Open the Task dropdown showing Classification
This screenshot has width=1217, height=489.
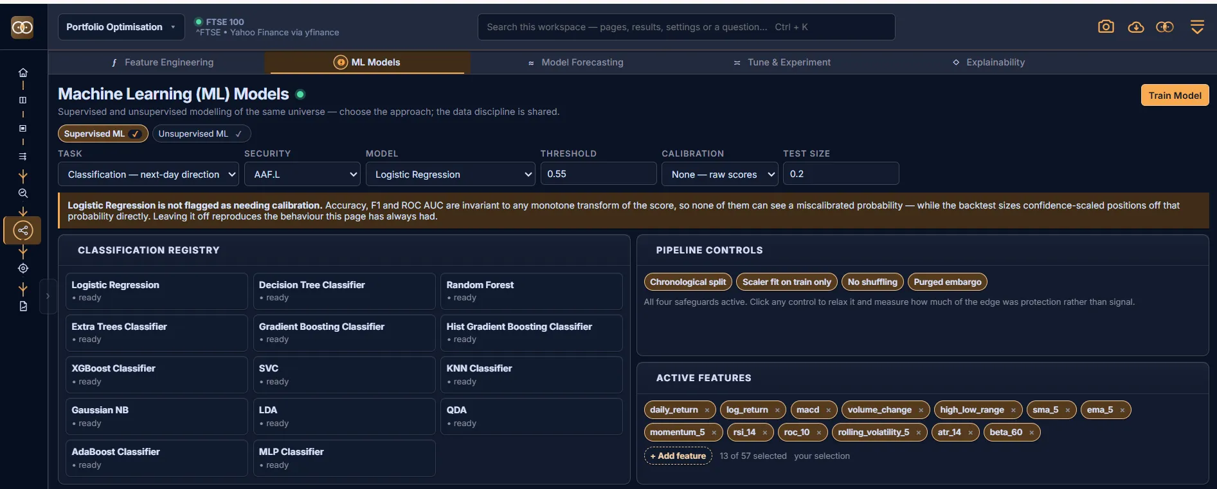[149, 174]
